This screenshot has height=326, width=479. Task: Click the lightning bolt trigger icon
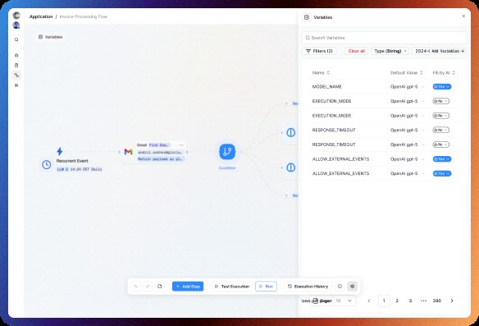click(x=60, y=151)
